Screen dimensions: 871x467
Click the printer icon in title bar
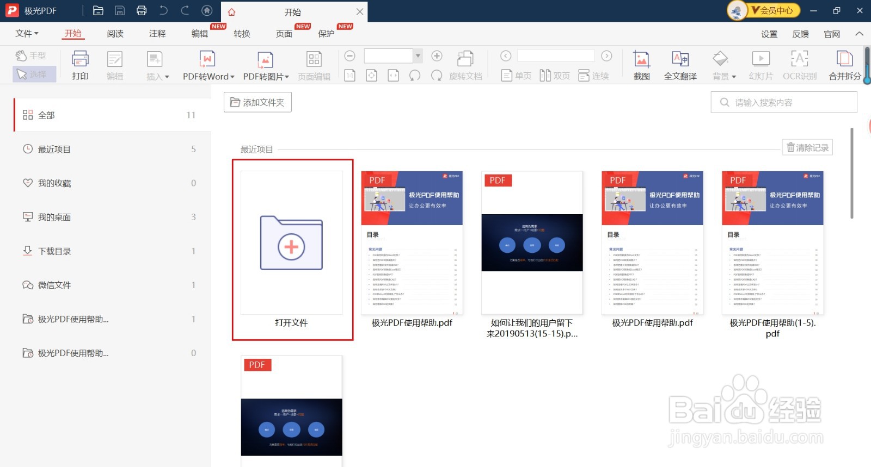(x=142, y=10)
